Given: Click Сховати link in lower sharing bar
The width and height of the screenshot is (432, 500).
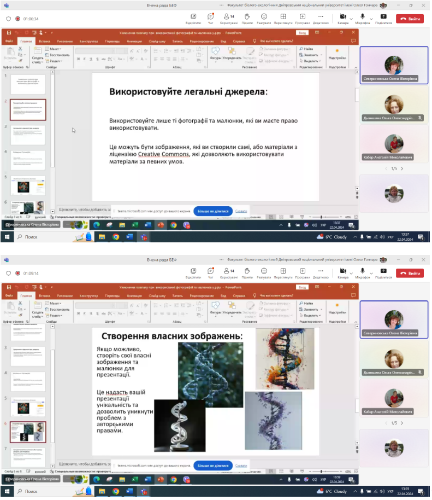Looking at the screenshot, I should tap(241, 466).
